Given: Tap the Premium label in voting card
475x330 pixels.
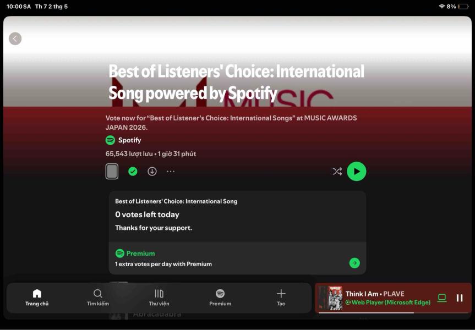Looking at the screenshot, I should tap(140, 253).
